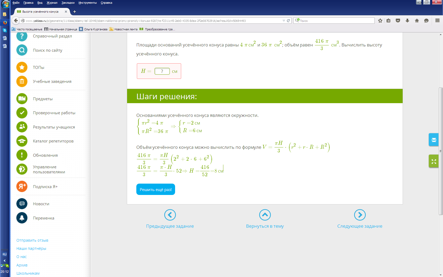Click the browser search field
Screen dimensions: 443x277
click(x=334, y=21)
